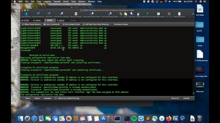
Task: Switch to session tab 32840
Action: point(37,20)
